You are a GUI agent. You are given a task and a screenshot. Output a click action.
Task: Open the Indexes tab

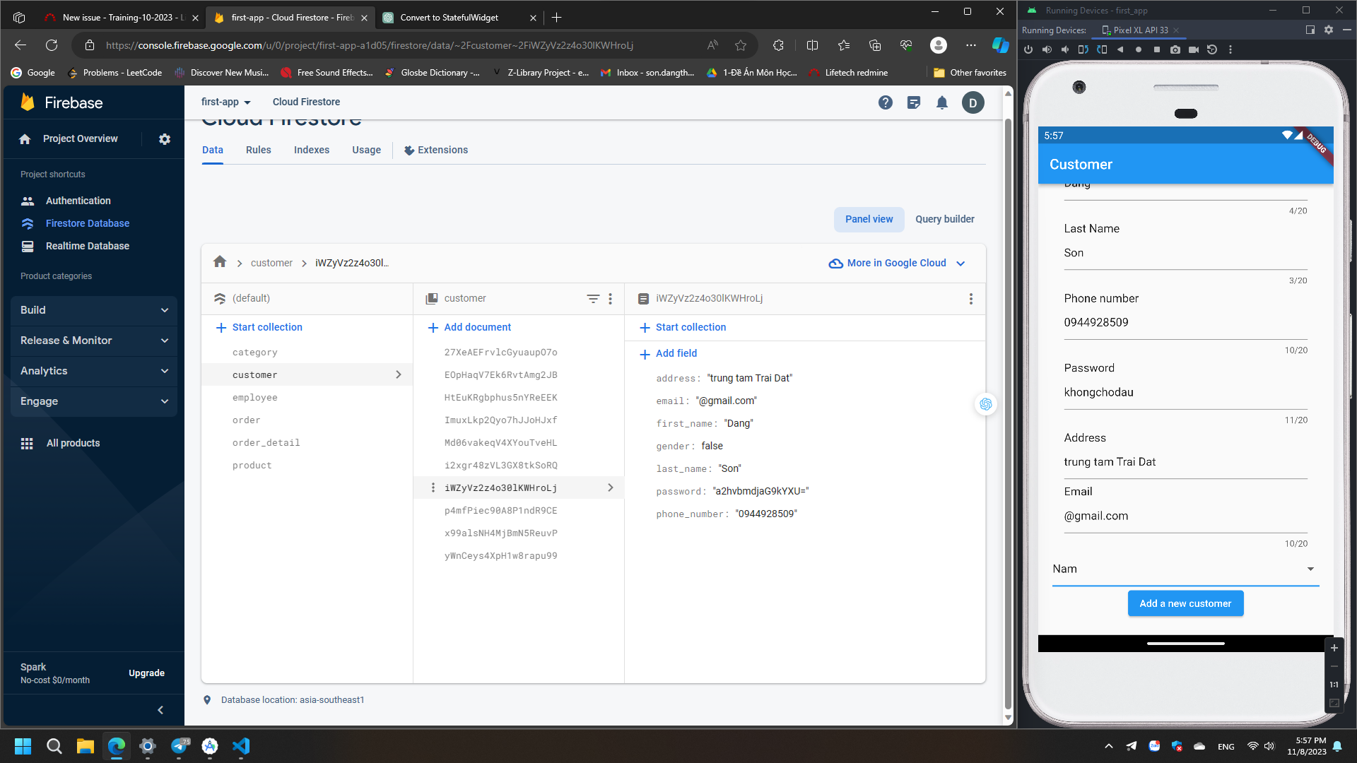[311, 150]
